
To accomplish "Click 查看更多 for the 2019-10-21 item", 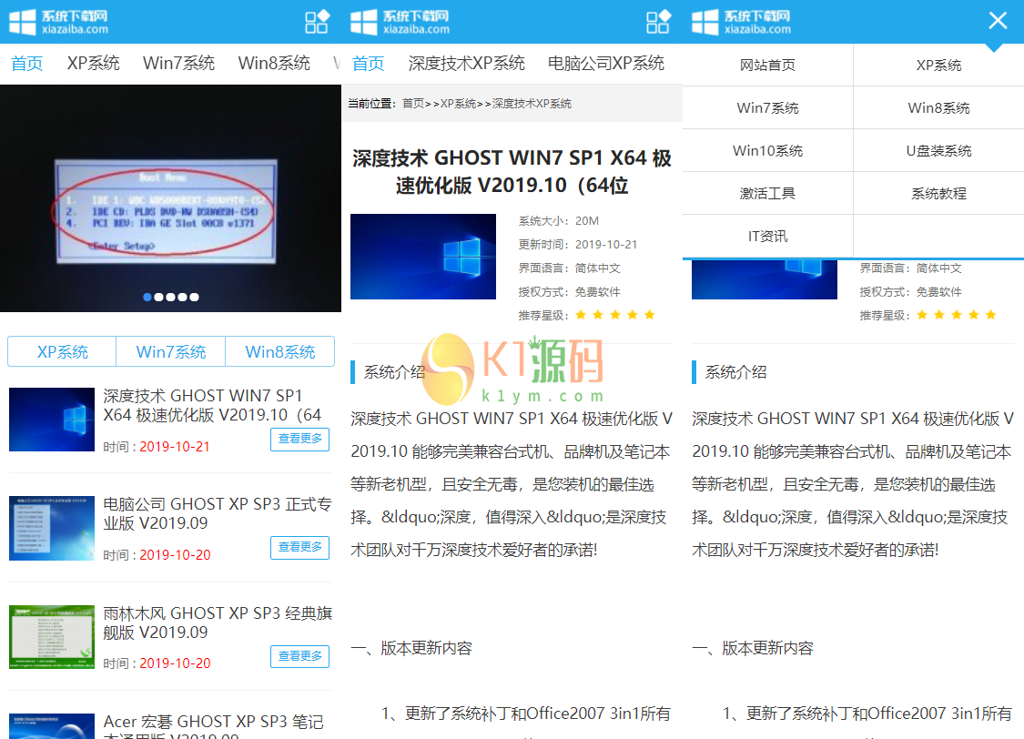I will pos(299,440).
